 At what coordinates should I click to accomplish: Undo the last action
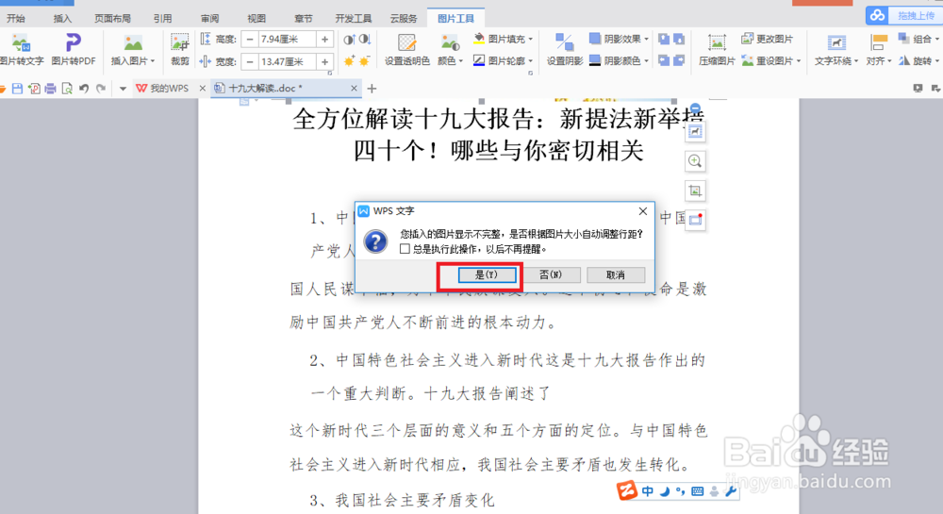pyautogui.click(x=84, y=89)
